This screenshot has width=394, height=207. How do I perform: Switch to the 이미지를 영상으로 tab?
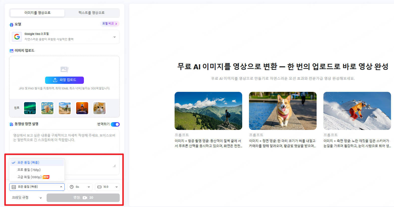point(37,13)
